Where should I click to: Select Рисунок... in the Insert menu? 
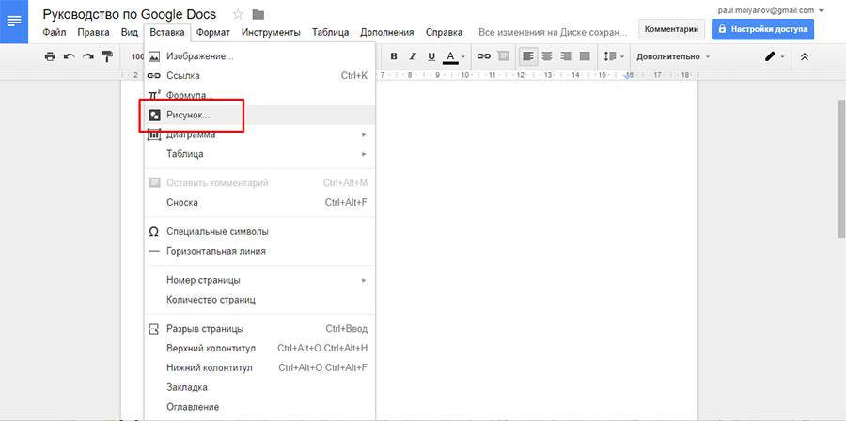pos(259,115)
